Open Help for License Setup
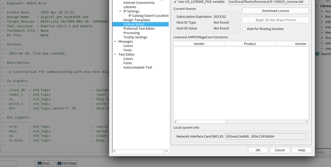Screen dimensions: 331x167 pos(301,150)
